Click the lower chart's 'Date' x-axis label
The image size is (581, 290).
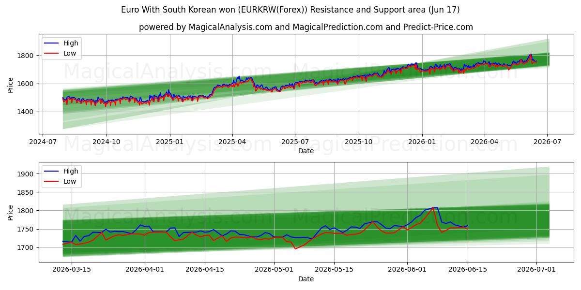[306, 279]
